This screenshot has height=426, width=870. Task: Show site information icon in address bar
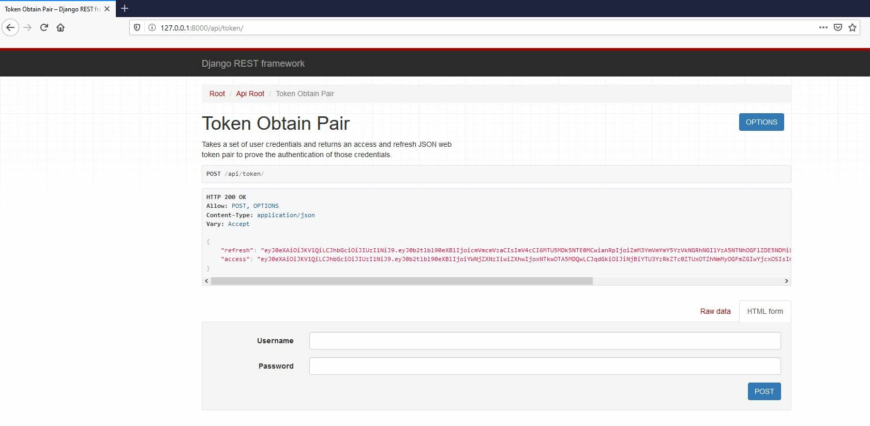point(152,27)
